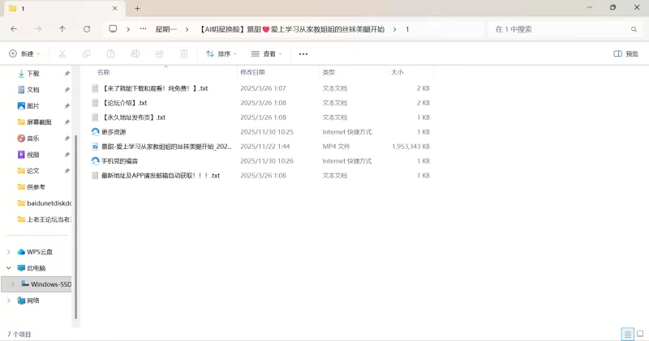This screenshot has height=341, width=649.
Task: Open the 更多资源 Internet shortcut
Action: [114, 132]
